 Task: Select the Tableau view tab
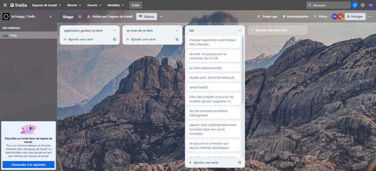[146, 17]
